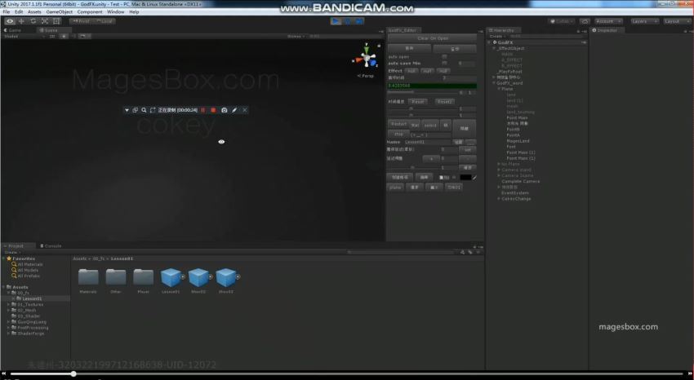This screenshot has height=380, width=694.
Task: Open the GameObject menu
Action: 60,12
